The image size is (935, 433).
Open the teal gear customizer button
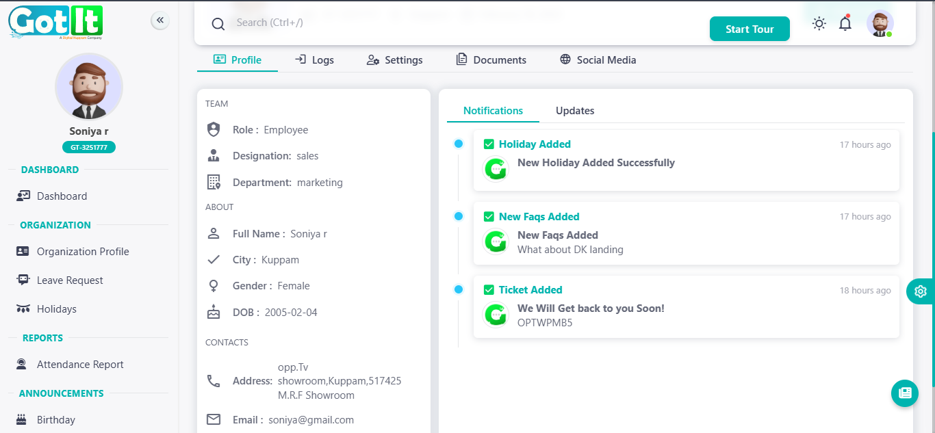pyautogui.click(x=920, y=291)
